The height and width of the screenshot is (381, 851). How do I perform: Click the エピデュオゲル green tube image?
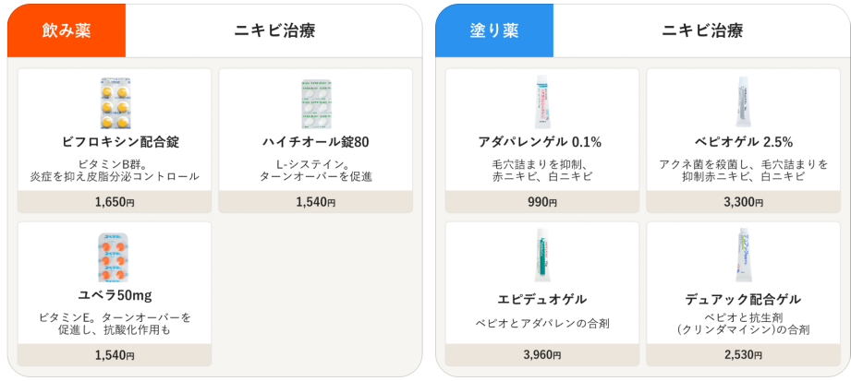(x=541, y=256)
